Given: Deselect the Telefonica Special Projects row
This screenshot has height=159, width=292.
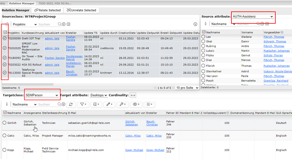Looking at the screenshot, I should pyautogui.click(x=5, y=73).
